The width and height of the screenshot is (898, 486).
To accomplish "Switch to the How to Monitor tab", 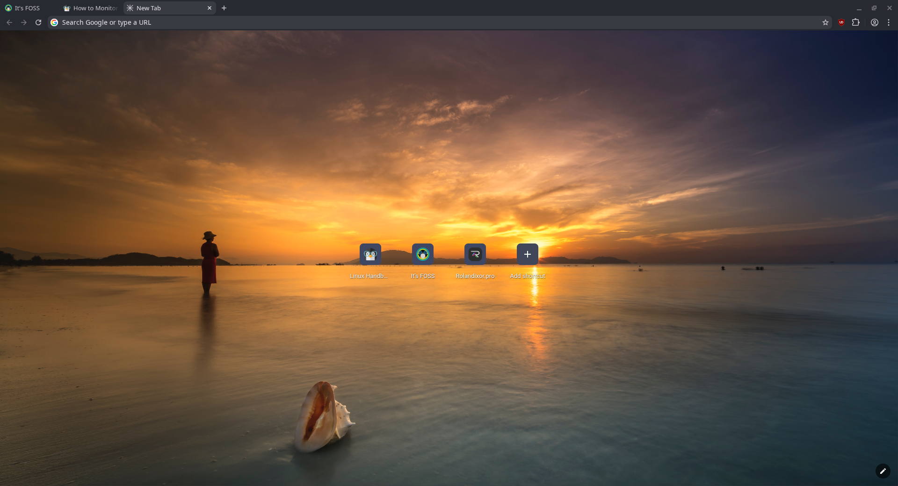I will [91, 8].
